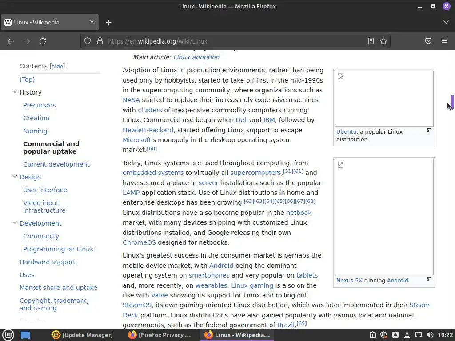The height and width of the screenshot is (341, 455).
Task: Open the ChromeOS article link
Action: pos(139,242)
